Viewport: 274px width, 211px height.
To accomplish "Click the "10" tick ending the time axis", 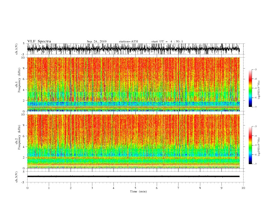I will click(x=243, y=188).
